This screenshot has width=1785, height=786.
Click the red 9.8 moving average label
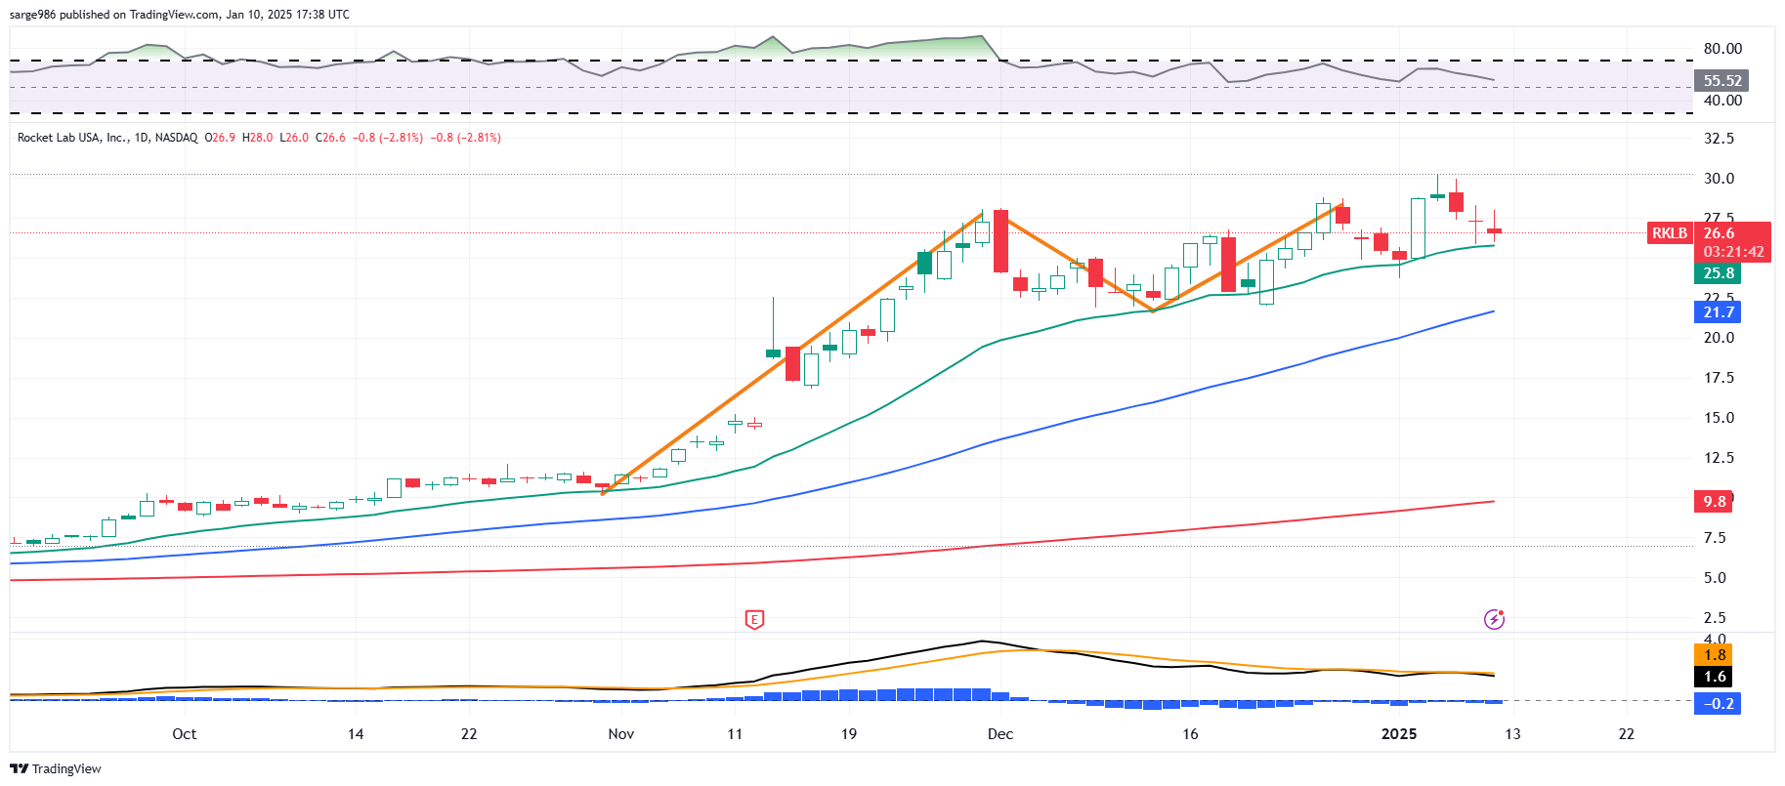tap(1714, 502)
